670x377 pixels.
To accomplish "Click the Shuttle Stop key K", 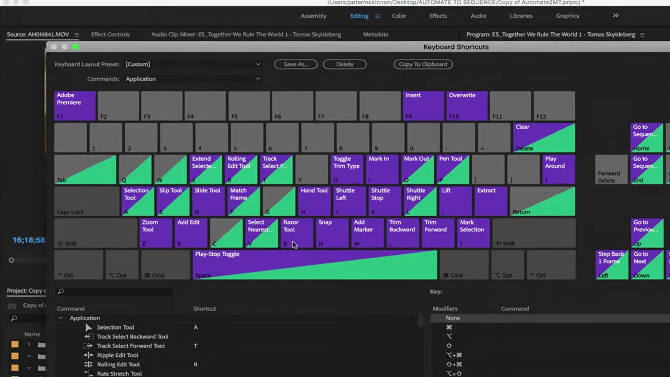I will 385,201.
